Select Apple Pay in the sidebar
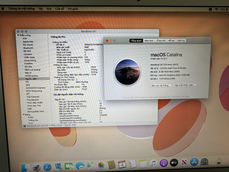229x172 pixels. [28, 42]
